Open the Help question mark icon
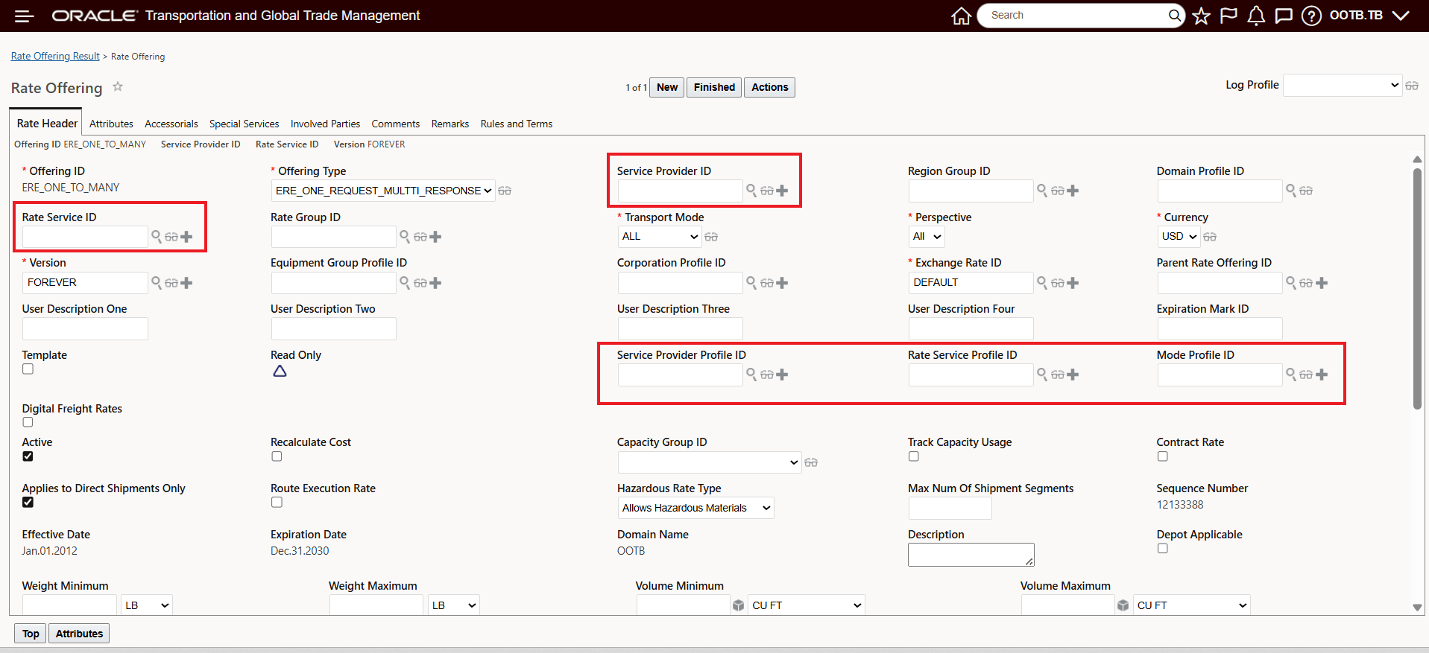This screenshot has width=1429, height=653. [1311, 16]
